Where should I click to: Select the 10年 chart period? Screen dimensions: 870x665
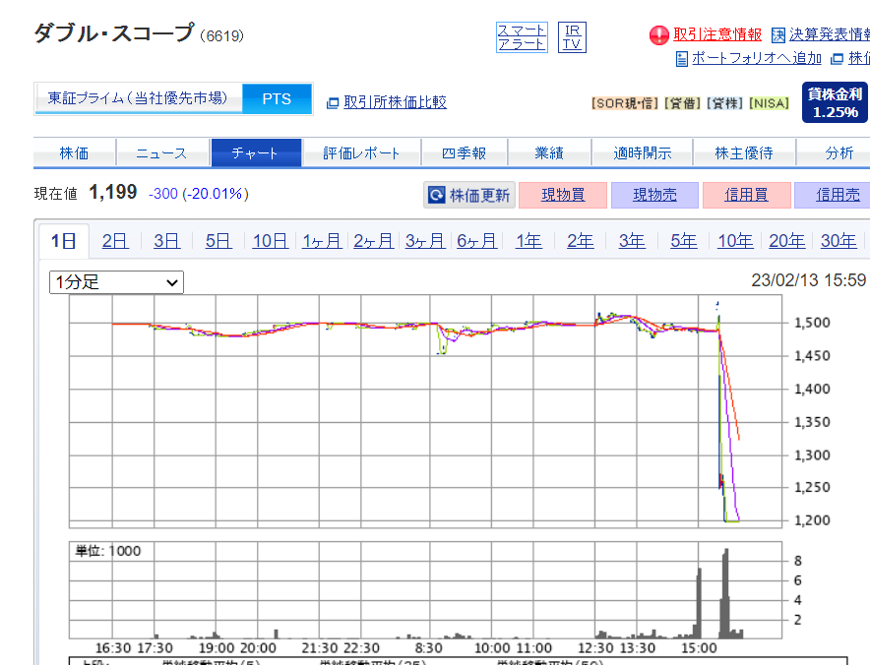click(735, 241)
